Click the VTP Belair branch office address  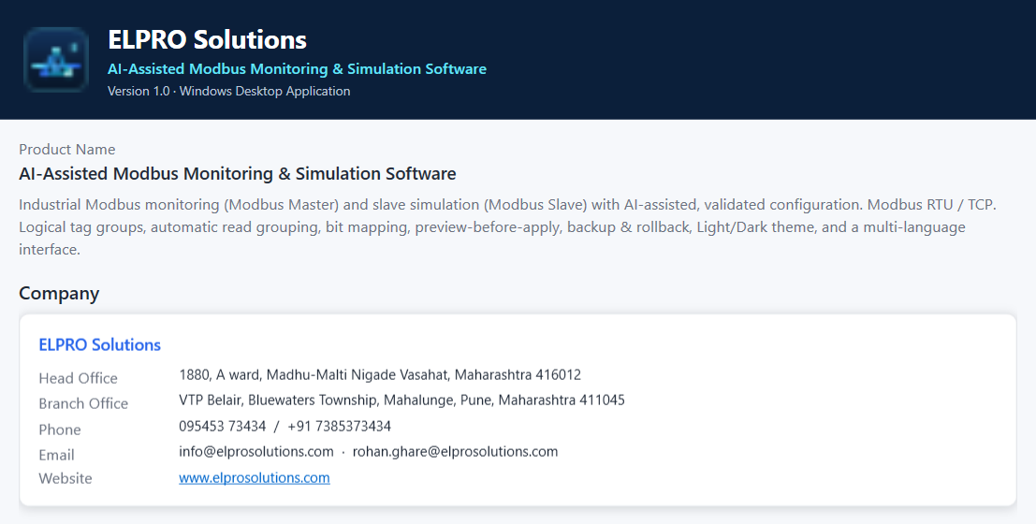(x=401, y=400)
